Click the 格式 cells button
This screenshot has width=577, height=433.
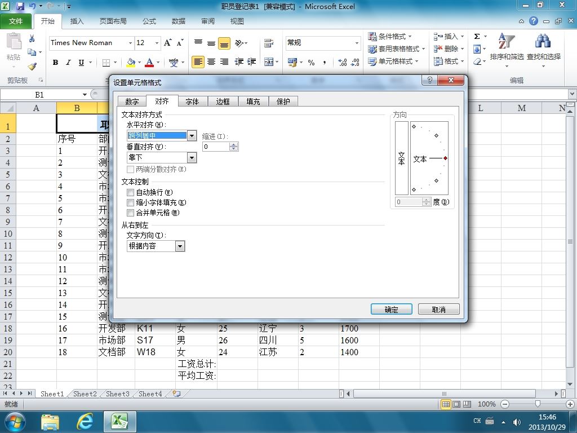(449, 61)
